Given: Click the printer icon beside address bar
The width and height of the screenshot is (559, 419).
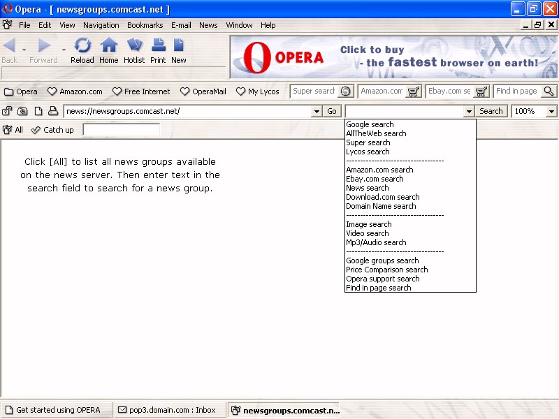Looking at the screenshot, I should (53, 111).
